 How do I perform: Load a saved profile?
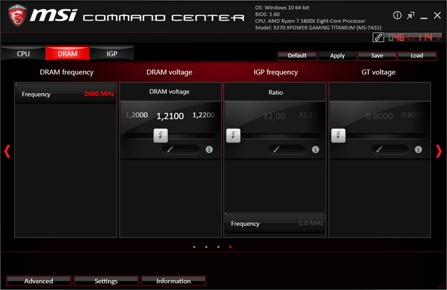click(x=417, y=56)
